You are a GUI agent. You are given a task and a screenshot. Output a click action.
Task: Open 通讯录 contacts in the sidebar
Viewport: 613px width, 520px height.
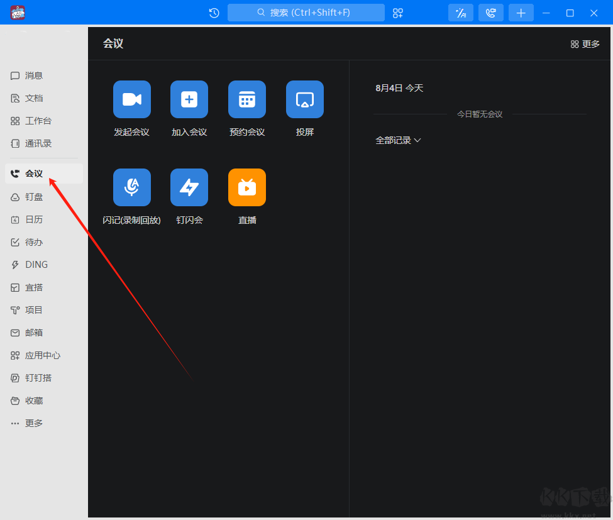pyautogui.click(x=44, y=143)
